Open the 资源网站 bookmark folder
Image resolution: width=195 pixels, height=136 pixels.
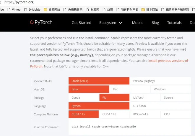[52, 9]
